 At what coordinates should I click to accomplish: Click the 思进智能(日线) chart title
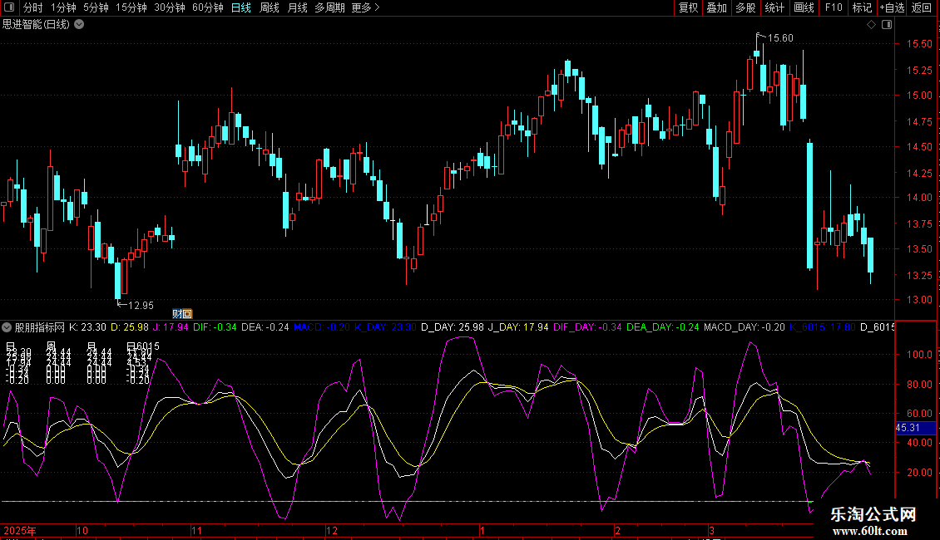point(36,25)
